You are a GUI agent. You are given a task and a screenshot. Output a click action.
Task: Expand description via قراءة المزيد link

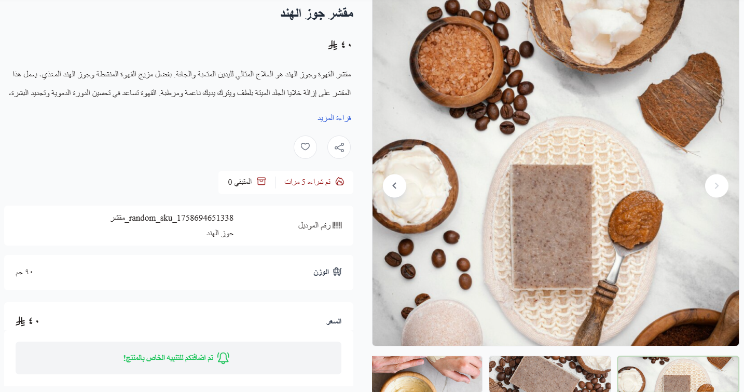click(x=335, y=118)
